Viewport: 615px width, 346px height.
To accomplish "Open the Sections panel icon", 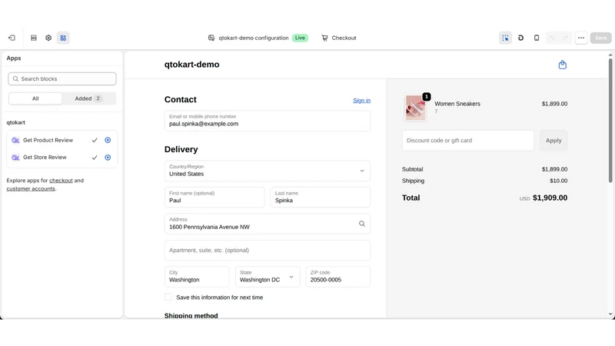I will pyautogui.click(x=34, y=38).
